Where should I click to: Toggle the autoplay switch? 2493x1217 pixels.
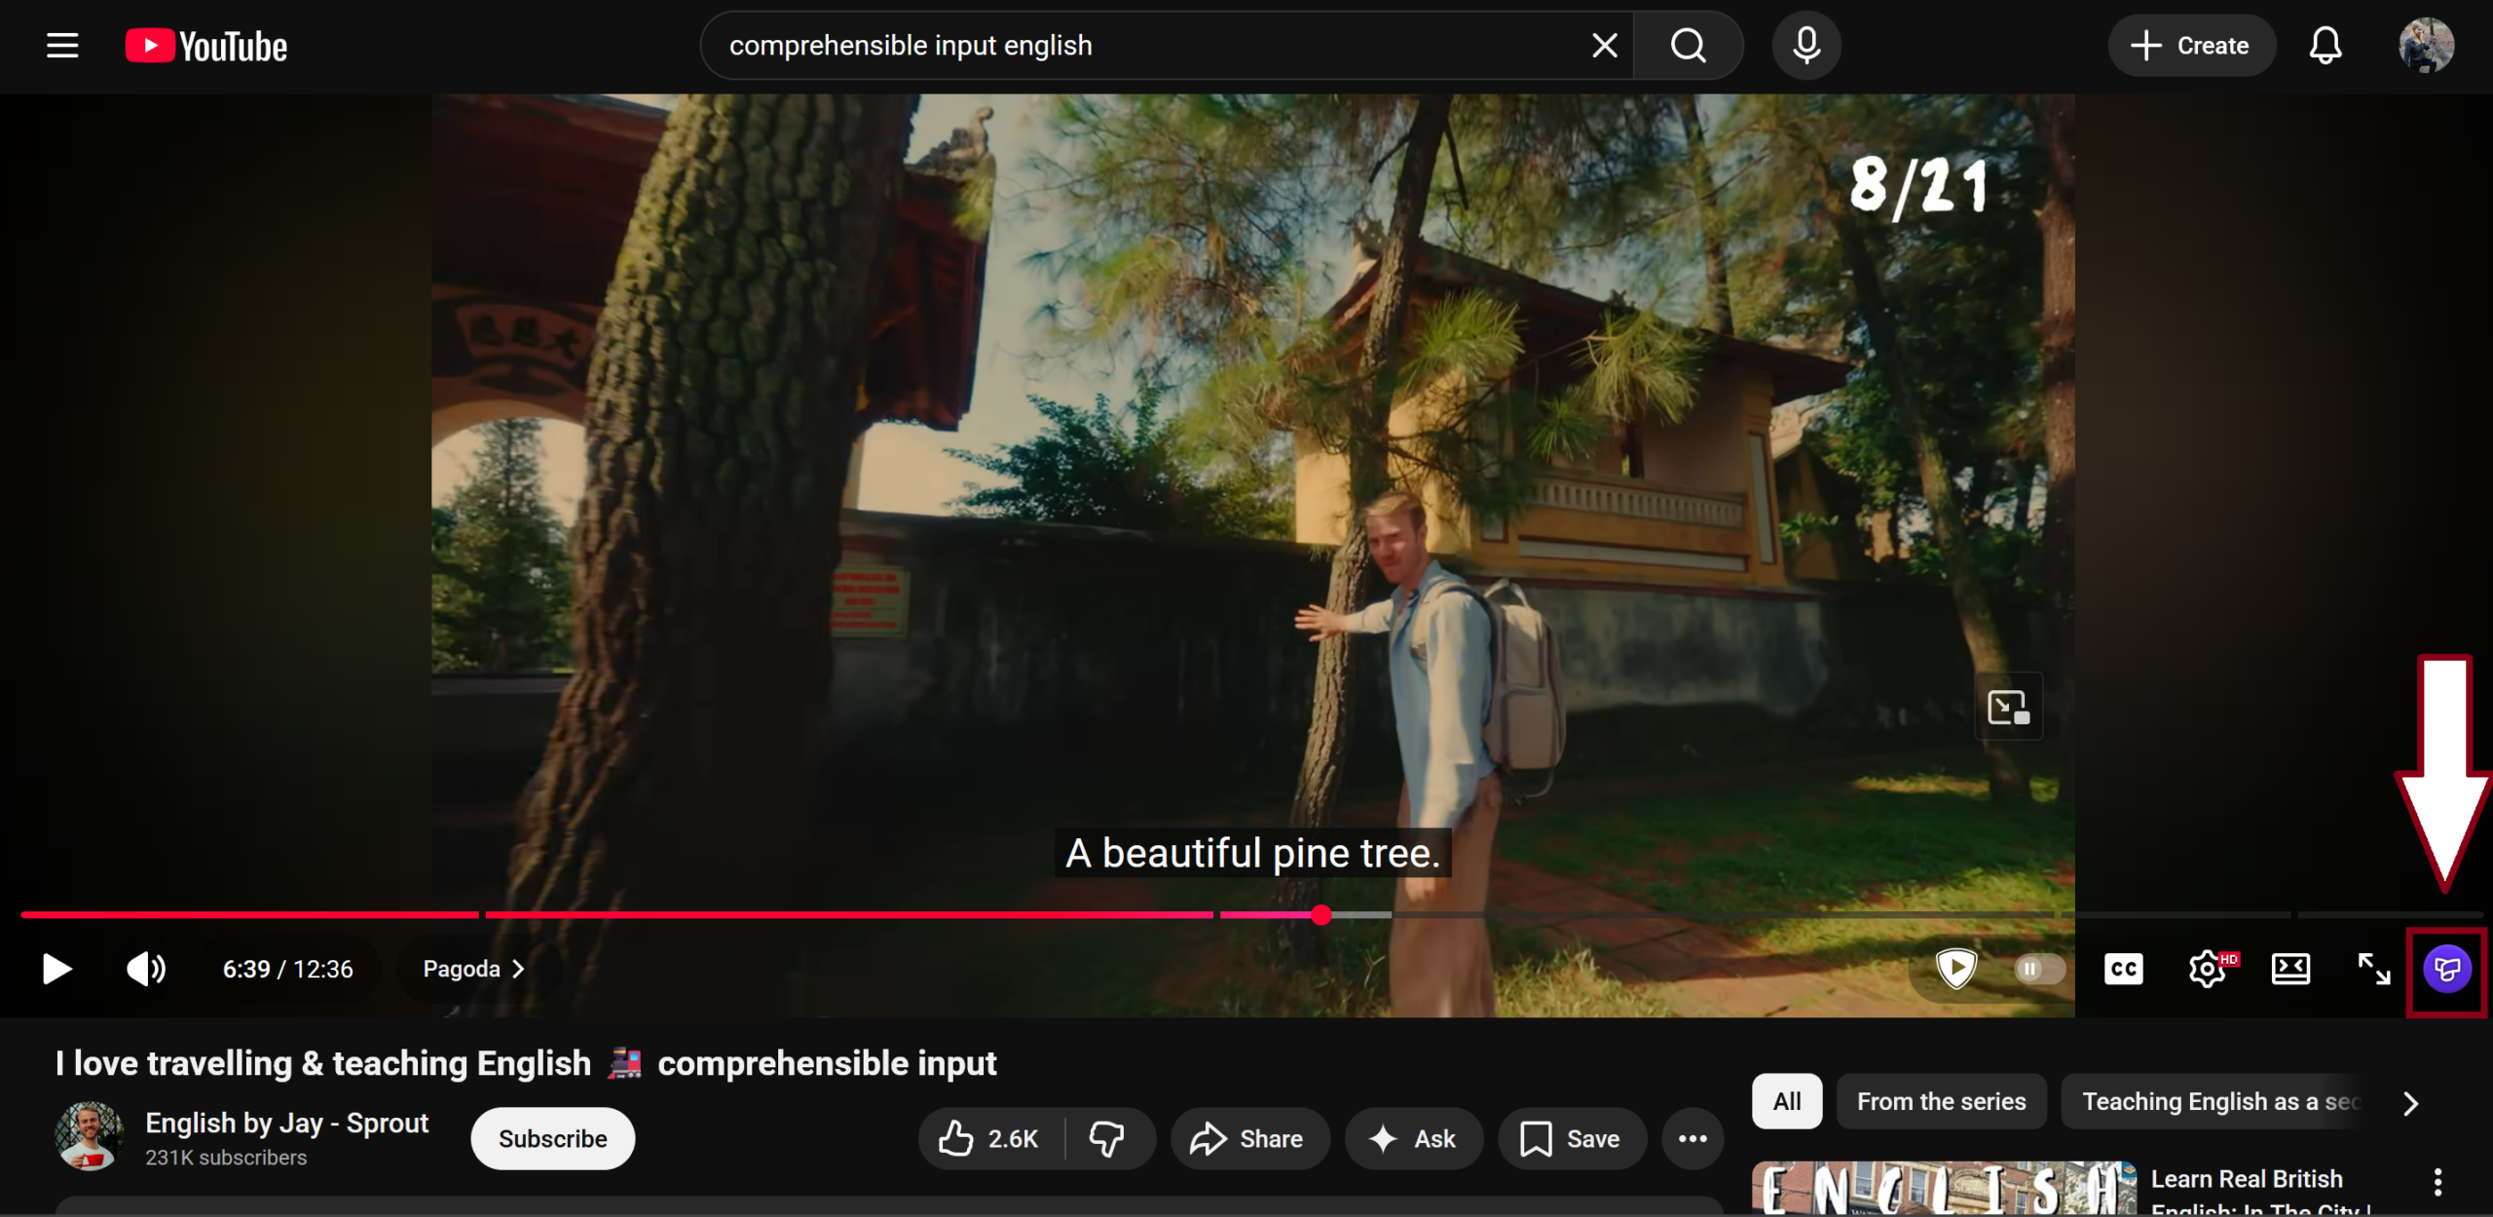coord(2039,969)
